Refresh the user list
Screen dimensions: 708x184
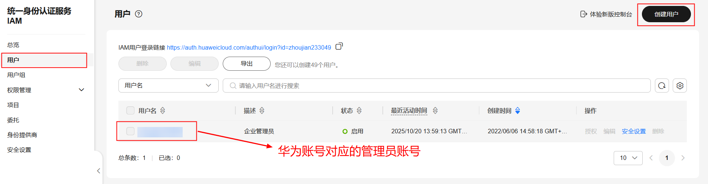662,86
